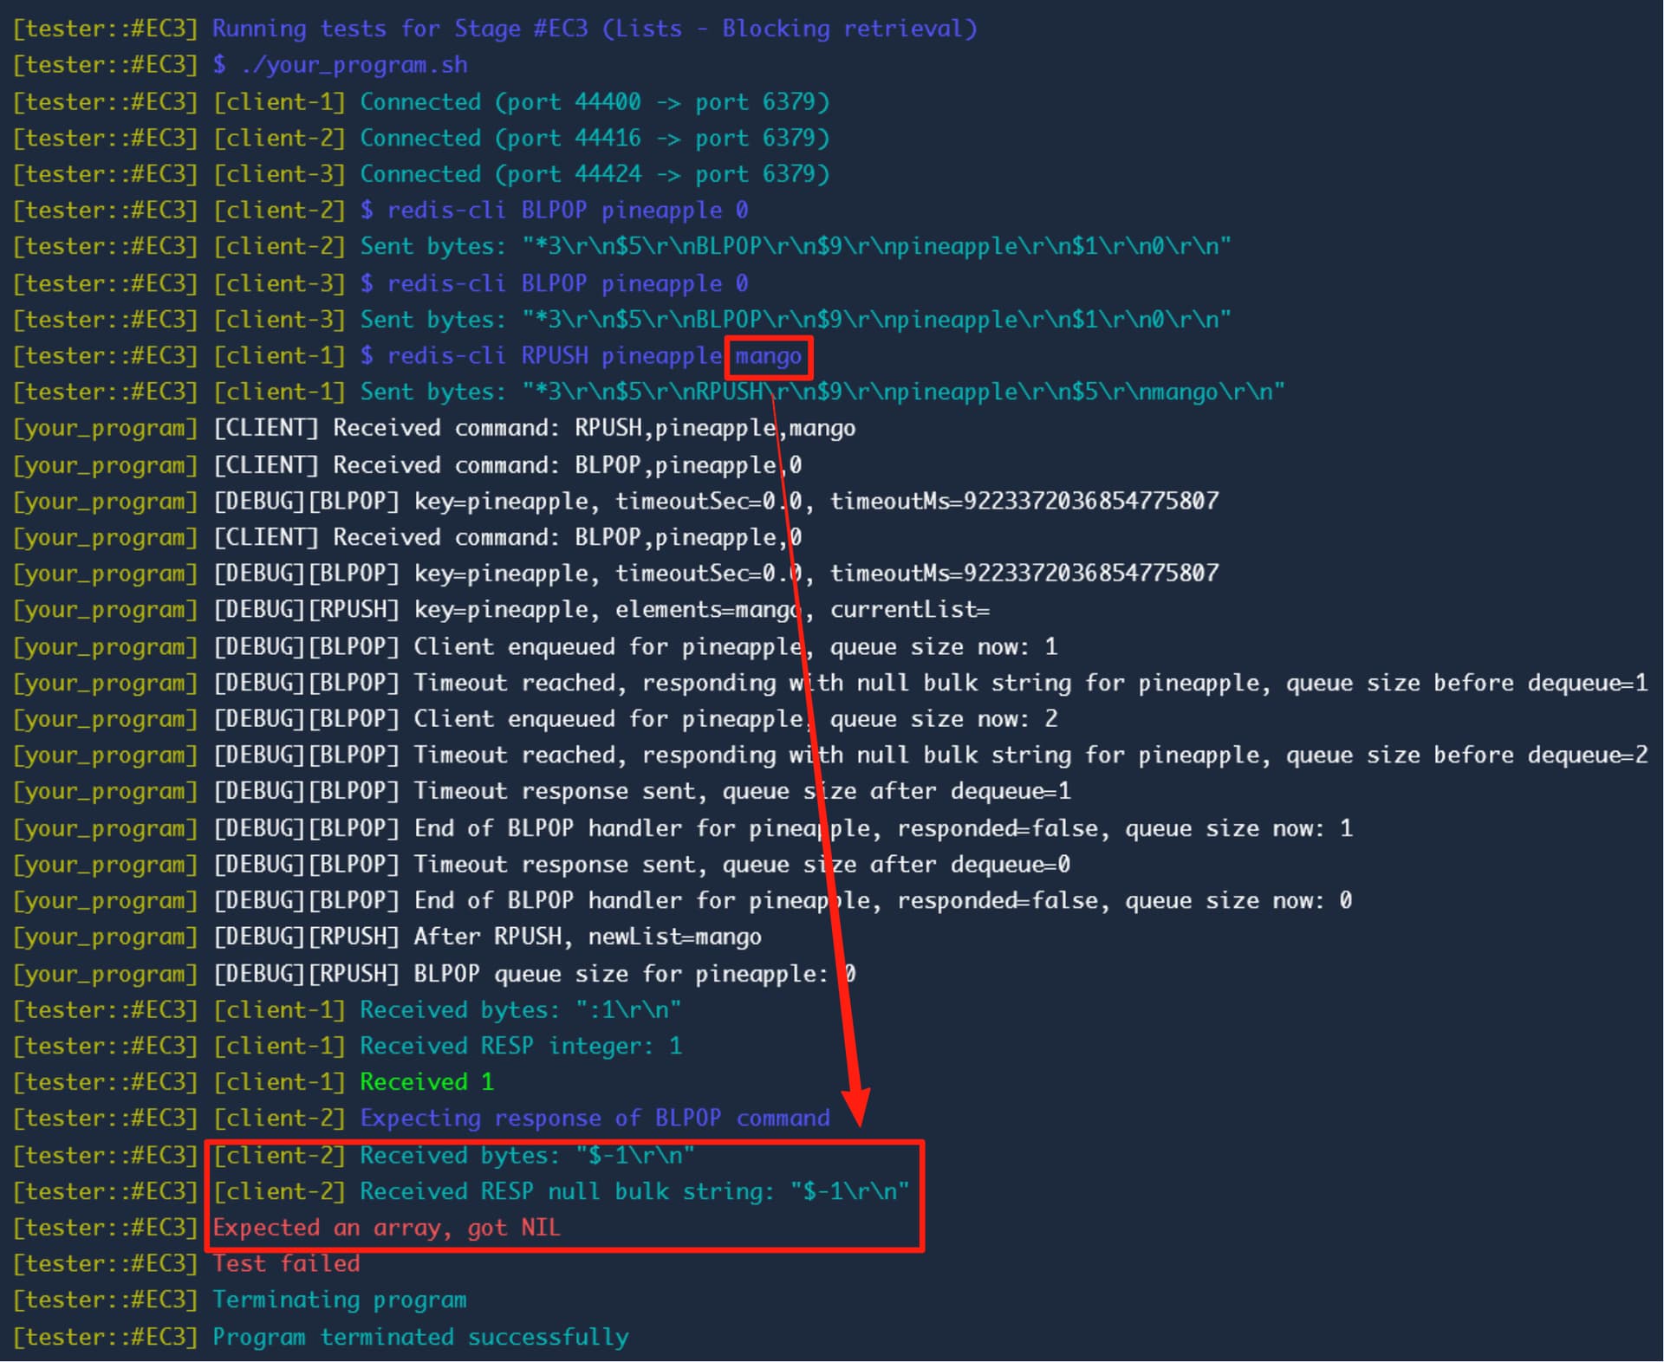Click 'Client enqueued ... queue size now: 2' line

pos(735,718)
